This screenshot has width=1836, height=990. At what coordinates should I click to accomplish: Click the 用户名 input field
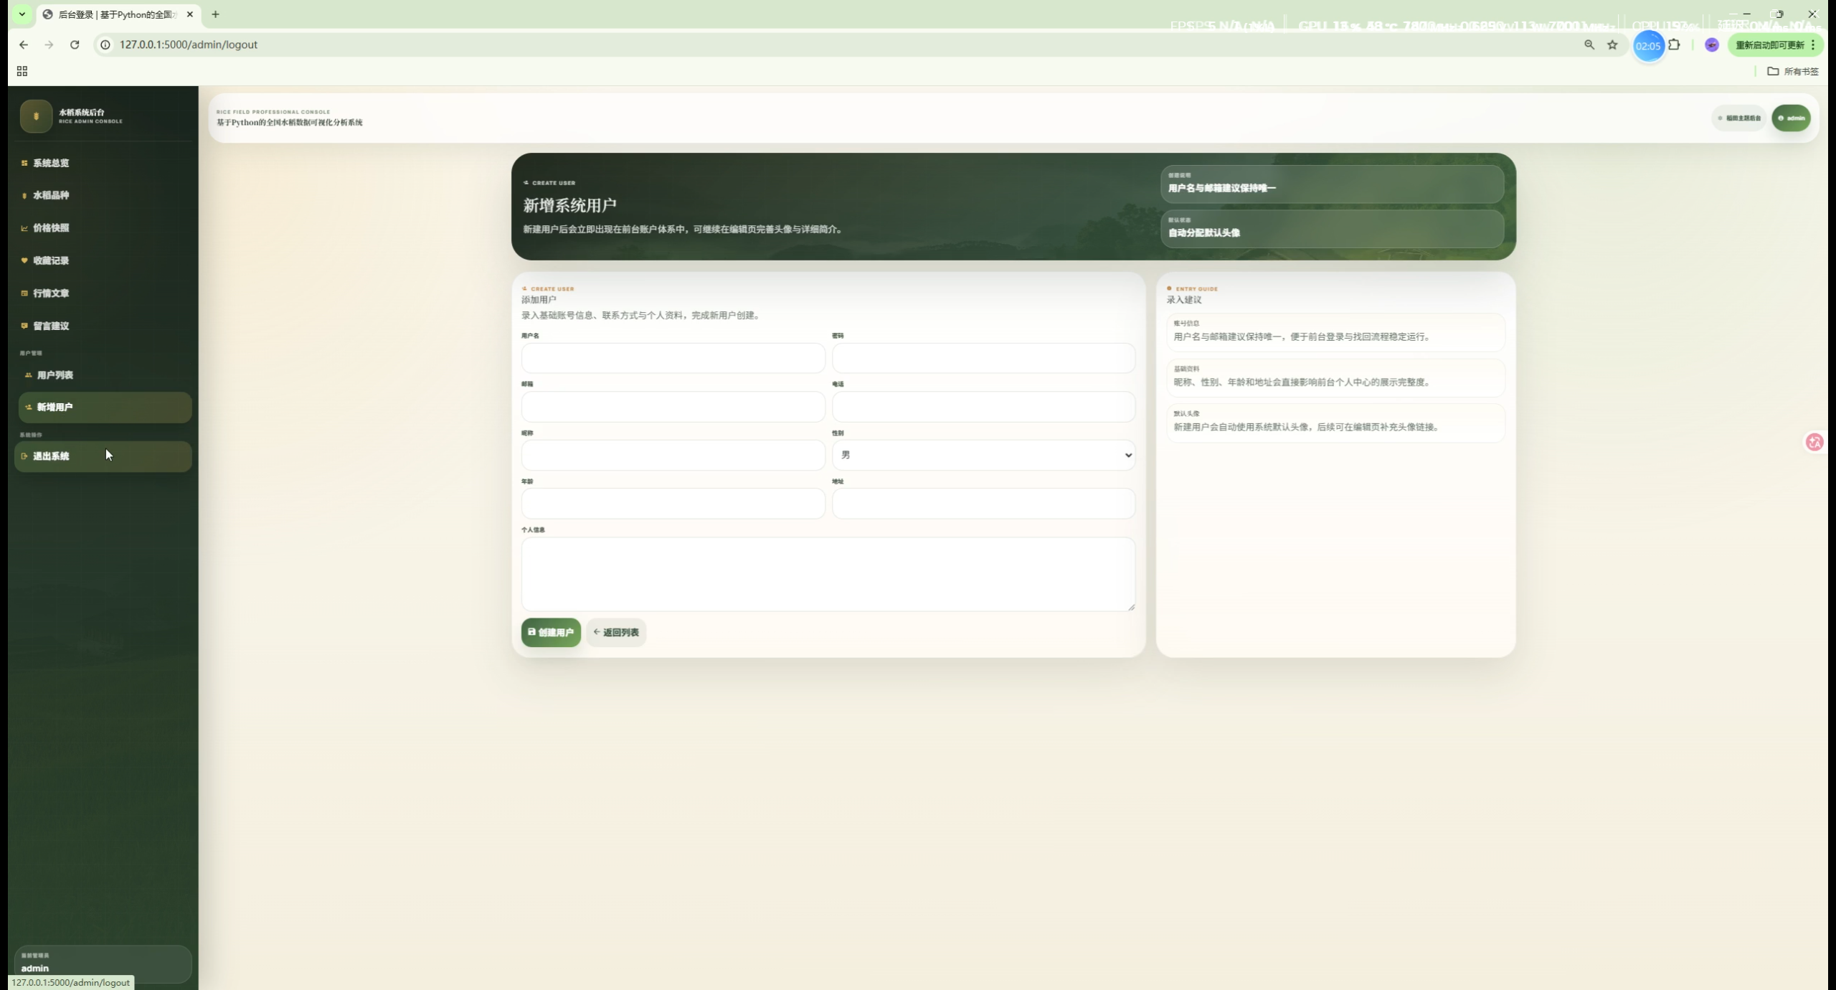click(672, 357)
